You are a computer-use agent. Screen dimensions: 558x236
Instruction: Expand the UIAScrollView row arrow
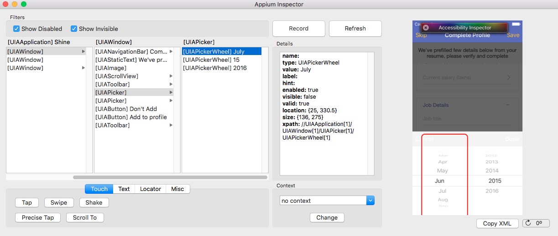(171, 76)
